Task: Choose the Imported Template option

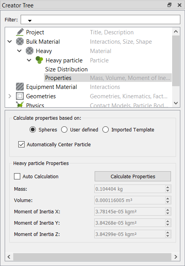Action: [x=106, y=130]
